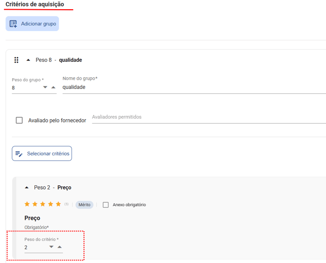
Task: Click the six-dot drag handle for qualidade group
Action: 16,60
